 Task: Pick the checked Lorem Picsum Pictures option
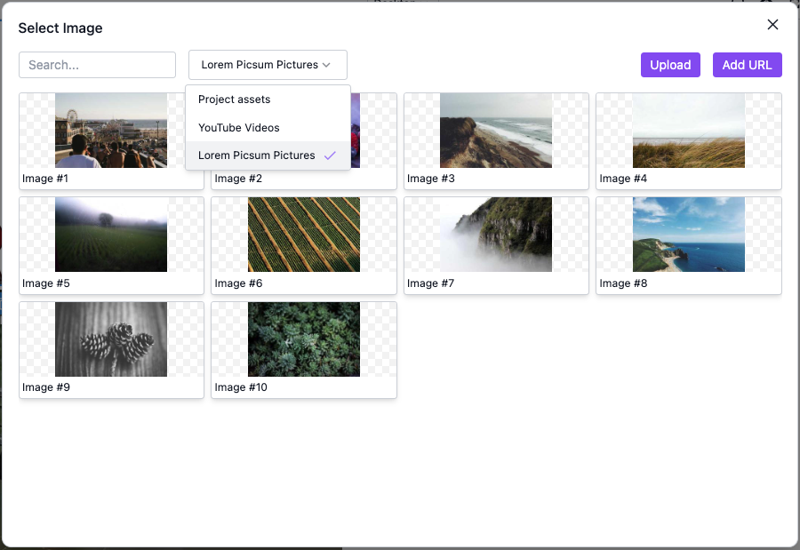(257, 155)
